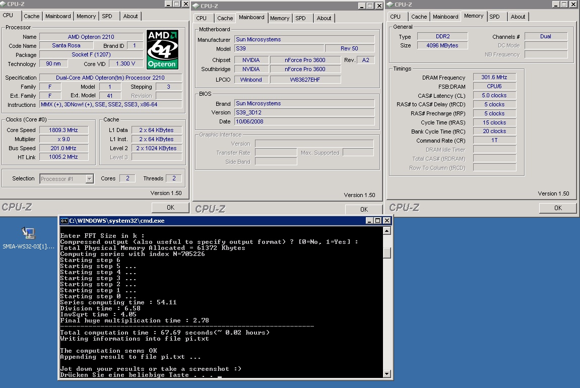Click the FSB:DRAM value CPU/6

tap(494, 86)
